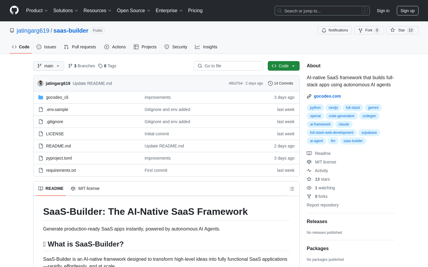428x267 pixels.
Task: Click the Go to file search field
Action: [228, 66]
